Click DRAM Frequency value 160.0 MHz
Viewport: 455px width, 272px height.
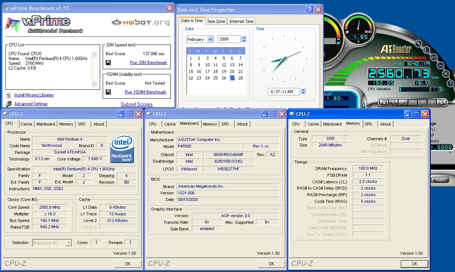(368, 168)
